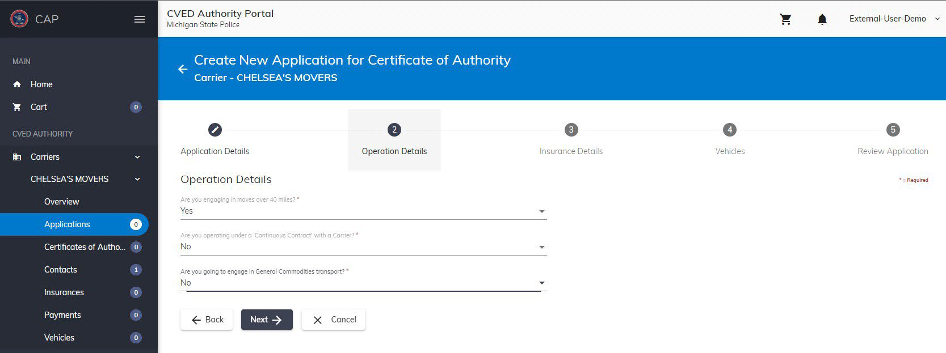Open the shopping cart icon in top bar
This screenshot has width=946, height=353.
pos(785,19)
